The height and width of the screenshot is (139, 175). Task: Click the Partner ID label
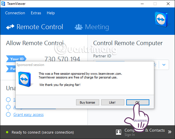point(102,56)
